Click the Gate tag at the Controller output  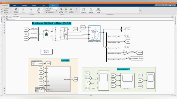click(x=75, y=79)
